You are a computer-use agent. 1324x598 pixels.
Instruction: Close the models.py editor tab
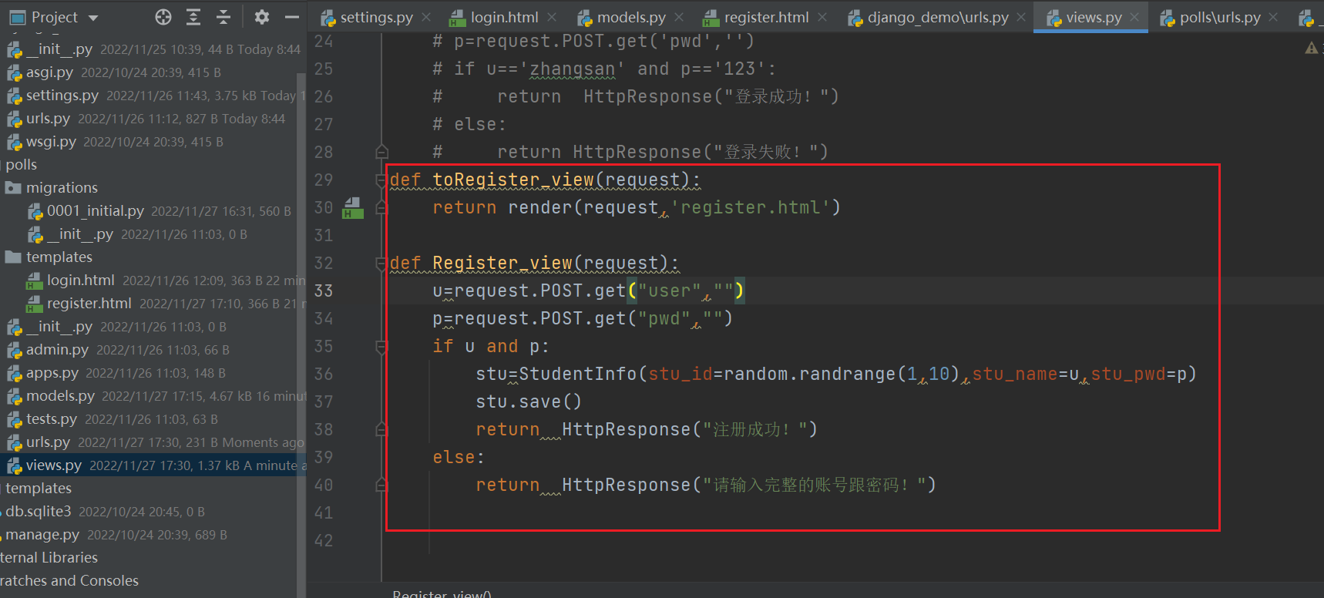pyautogui.click(x=679, y=17)
